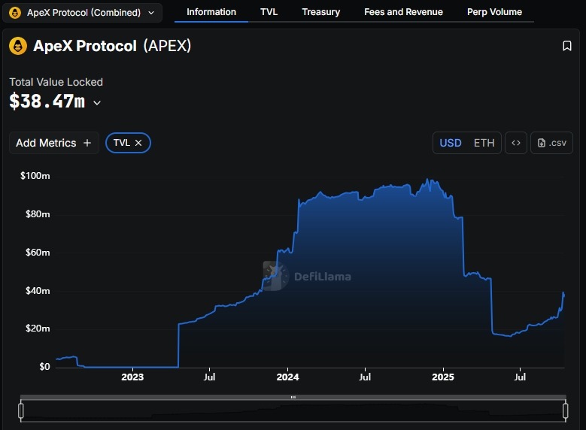The width and height of the screenshot is (586, 430).
Task: Click the plus icon on Add Metrics
Action: click(x=87, y=143)
